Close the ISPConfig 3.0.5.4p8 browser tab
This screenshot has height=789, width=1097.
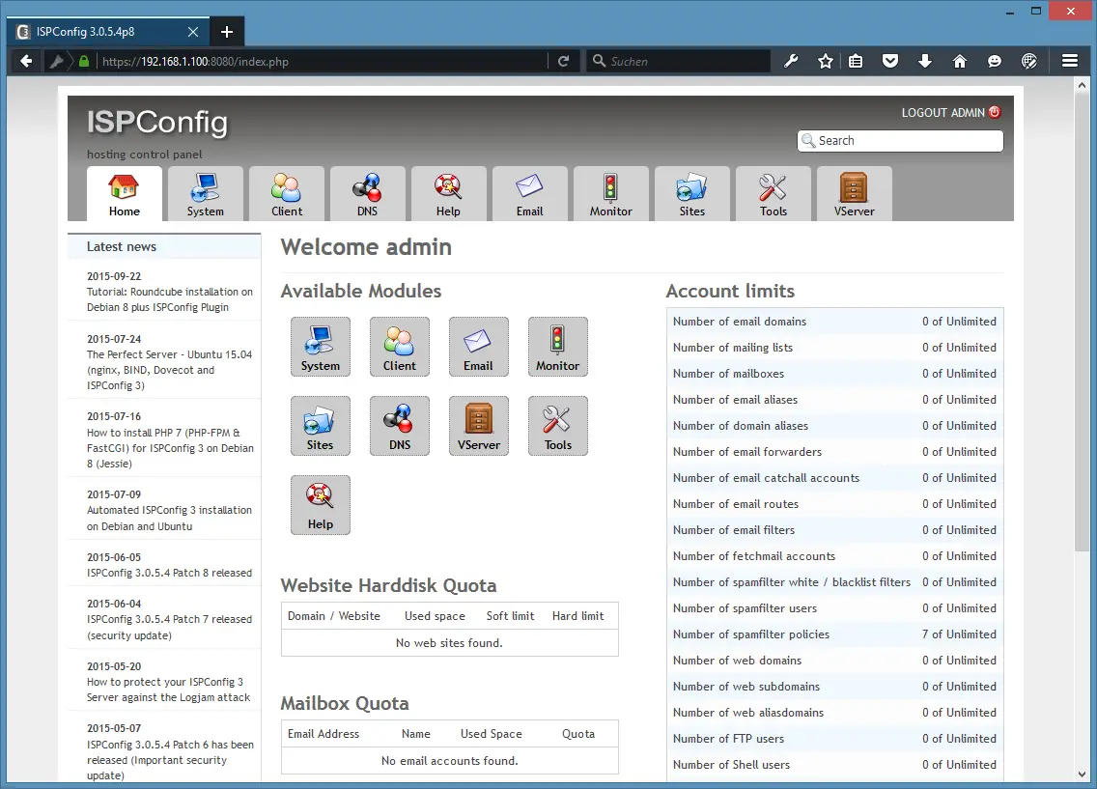pyautogui.click(x=193, y=32)
